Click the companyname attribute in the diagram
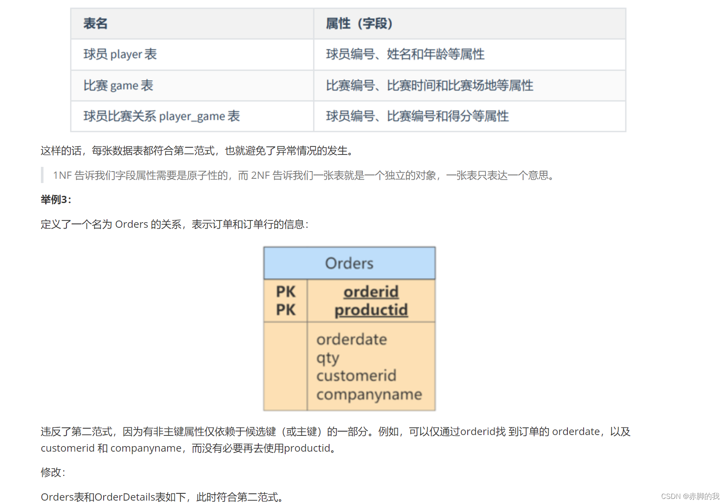 (369, 394)
